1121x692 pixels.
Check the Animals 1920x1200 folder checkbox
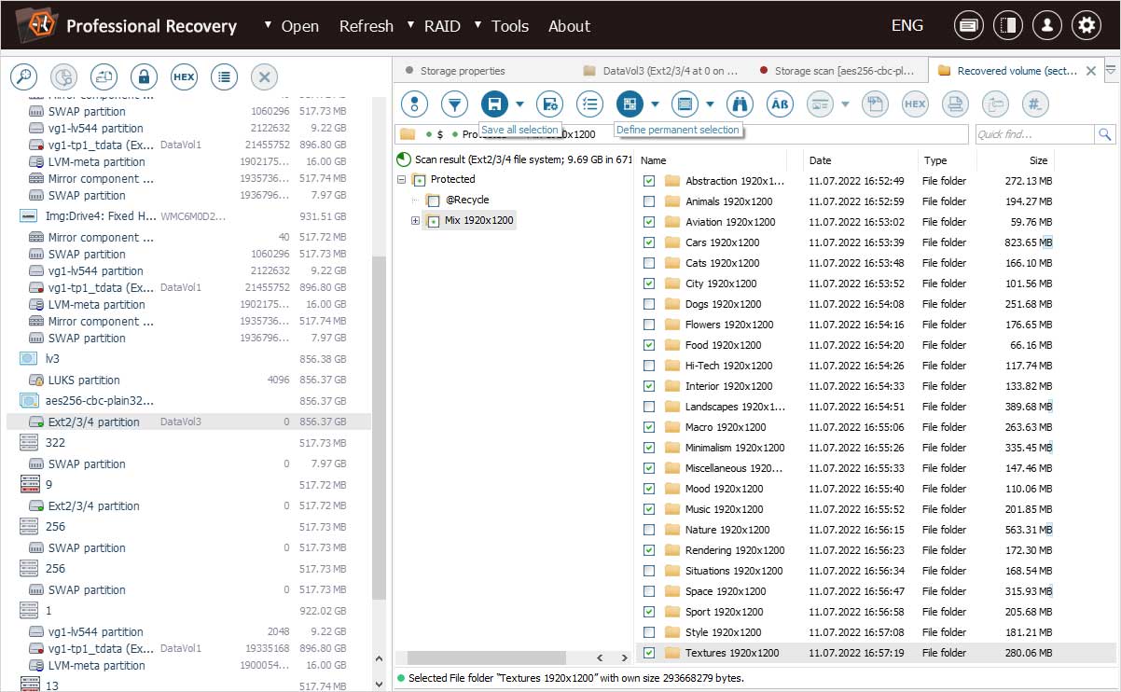(x=649, y=201)
